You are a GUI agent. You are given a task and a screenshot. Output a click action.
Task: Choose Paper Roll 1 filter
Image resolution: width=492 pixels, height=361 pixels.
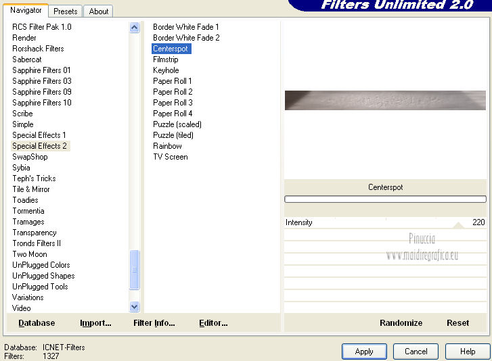(173, 81)
